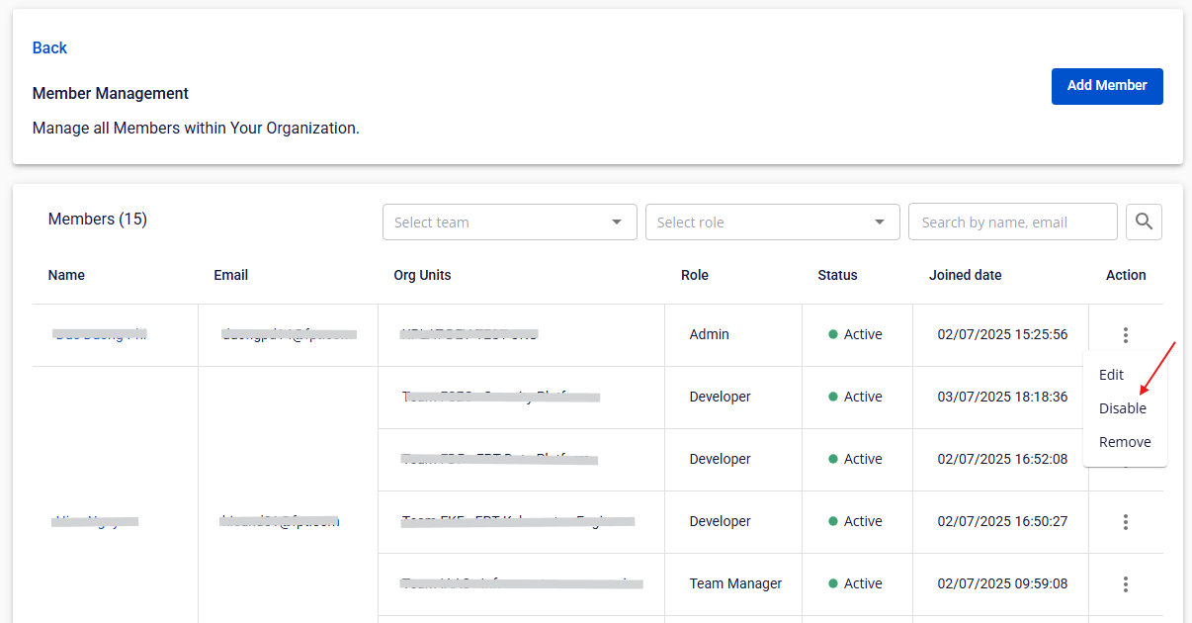Go back using the Back link
The width and height of the screenshot is (1192, 623).
(49, 47)
